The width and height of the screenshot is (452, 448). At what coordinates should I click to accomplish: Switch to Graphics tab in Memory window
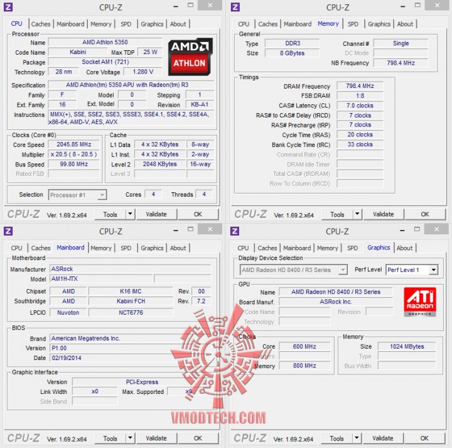[379, 24]
